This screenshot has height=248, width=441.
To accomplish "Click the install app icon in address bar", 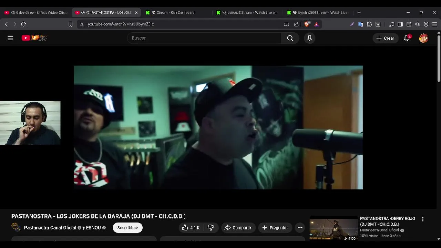I will 286,24.
